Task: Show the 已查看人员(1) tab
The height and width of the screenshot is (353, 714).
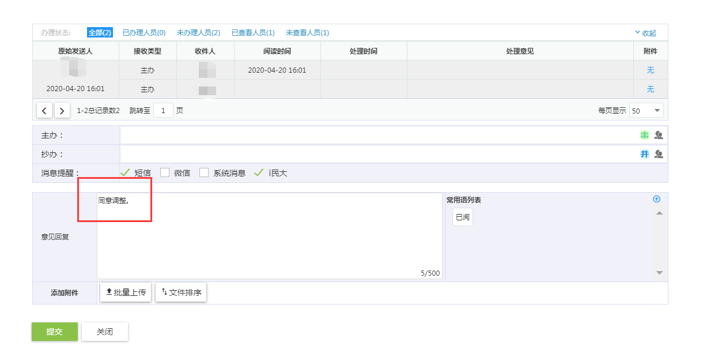Action: coord(253,33)
